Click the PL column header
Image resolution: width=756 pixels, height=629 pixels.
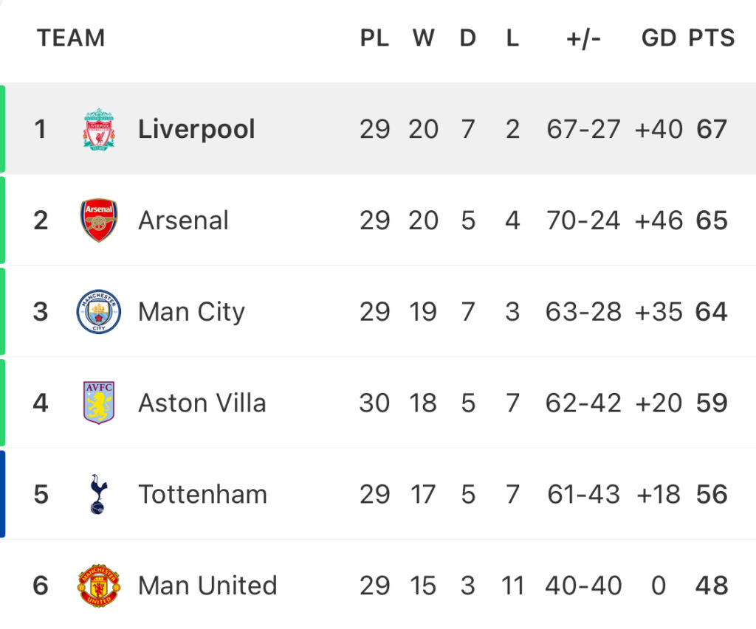[x=374, y=38]
